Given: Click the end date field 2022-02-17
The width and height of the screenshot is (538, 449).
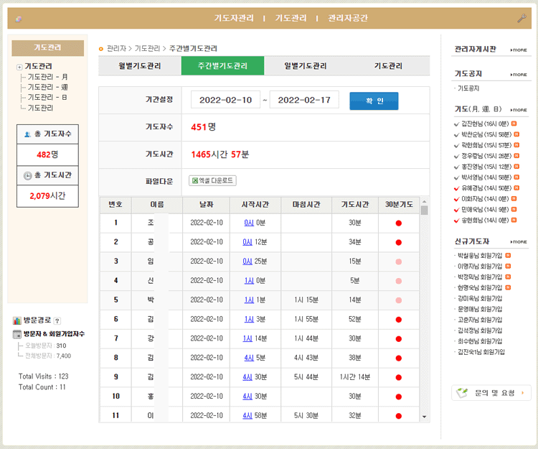Looking at the screenshot, I should 304,100.
